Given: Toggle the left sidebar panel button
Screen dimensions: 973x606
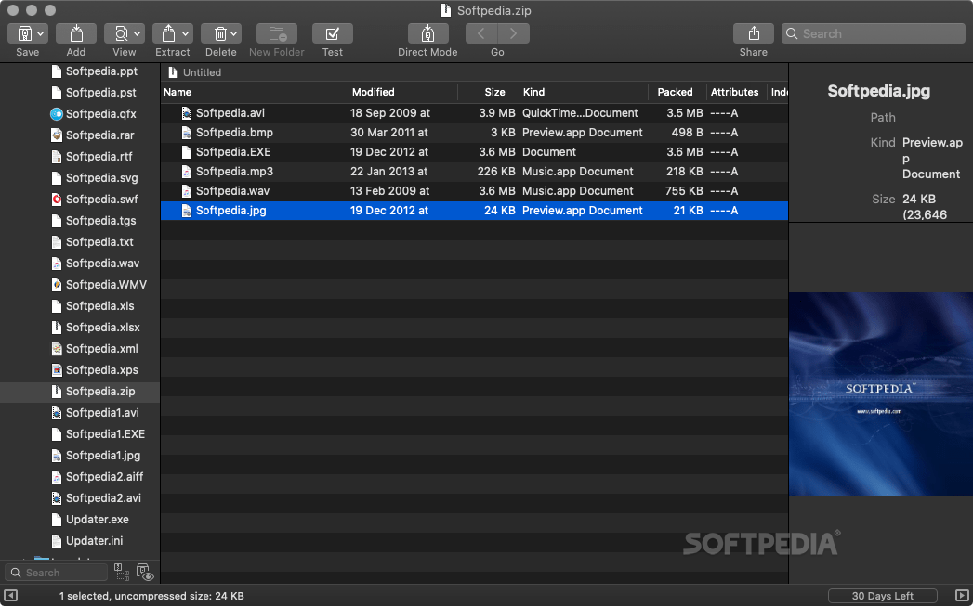Looking at the screenshot, I should tap(10, 596).
